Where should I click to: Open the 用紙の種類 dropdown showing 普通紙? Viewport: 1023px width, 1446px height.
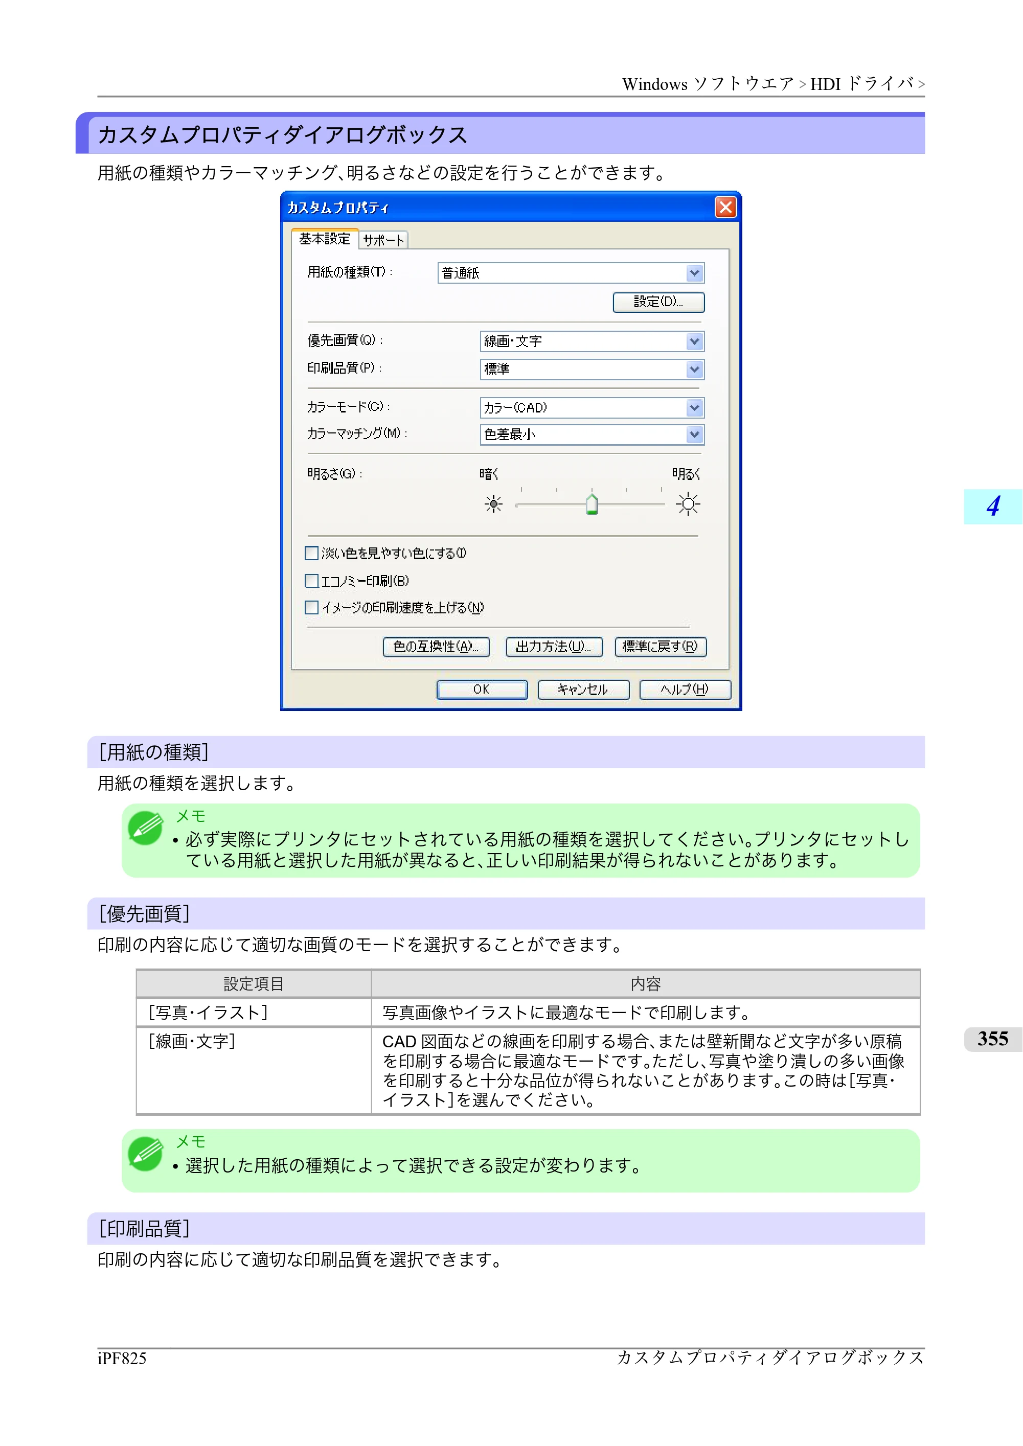pos(571,273)
